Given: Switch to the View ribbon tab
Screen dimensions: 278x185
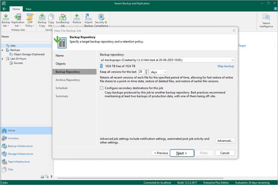Looking at the screenshot, I should (x=28, y=9).
